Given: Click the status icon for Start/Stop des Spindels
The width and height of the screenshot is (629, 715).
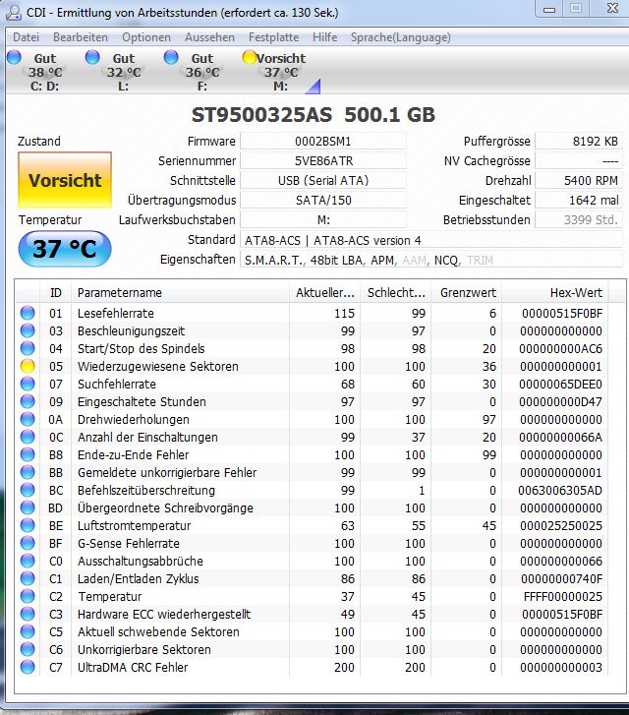Looking at the screenshot, I should click(28, 348).
